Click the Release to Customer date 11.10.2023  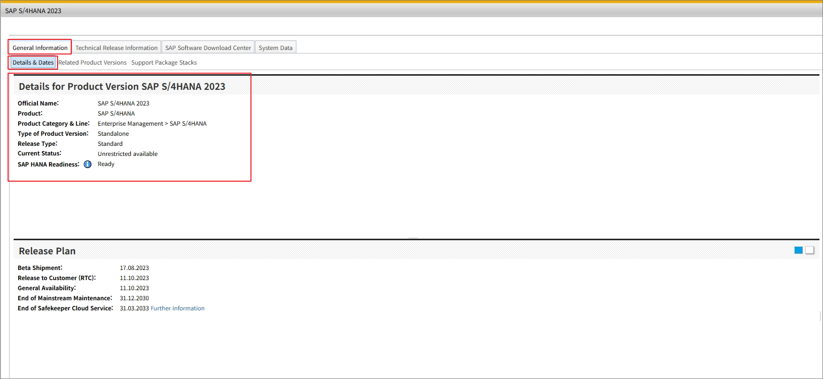coord(134,278)
